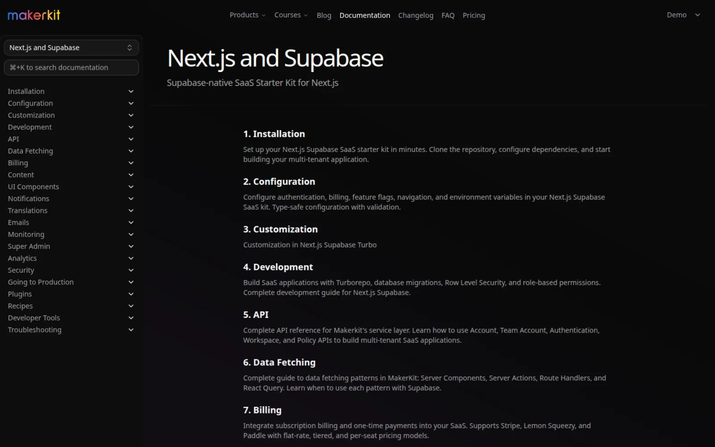Expand the Security section chevron
715x447 pixels.
click(x=131, y=270)
